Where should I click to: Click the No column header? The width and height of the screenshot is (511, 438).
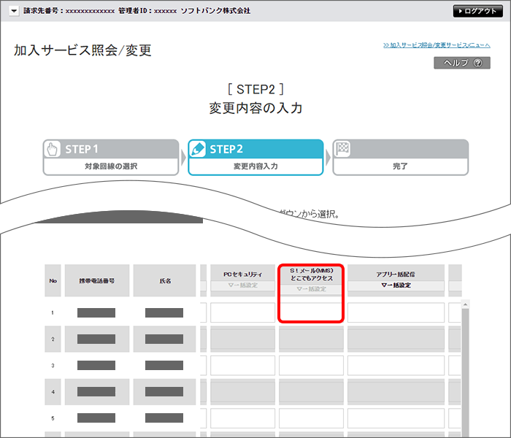point(53,280)
